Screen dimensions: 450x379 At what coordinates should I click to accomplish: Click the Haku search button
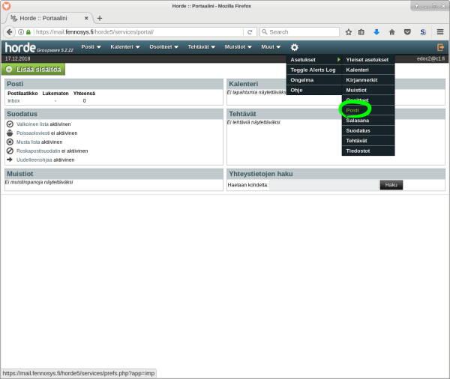click(391, 184)
